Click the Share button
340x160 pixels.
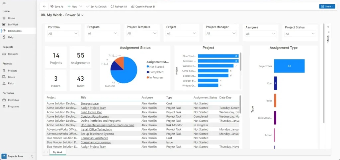[x=327, y=6]
